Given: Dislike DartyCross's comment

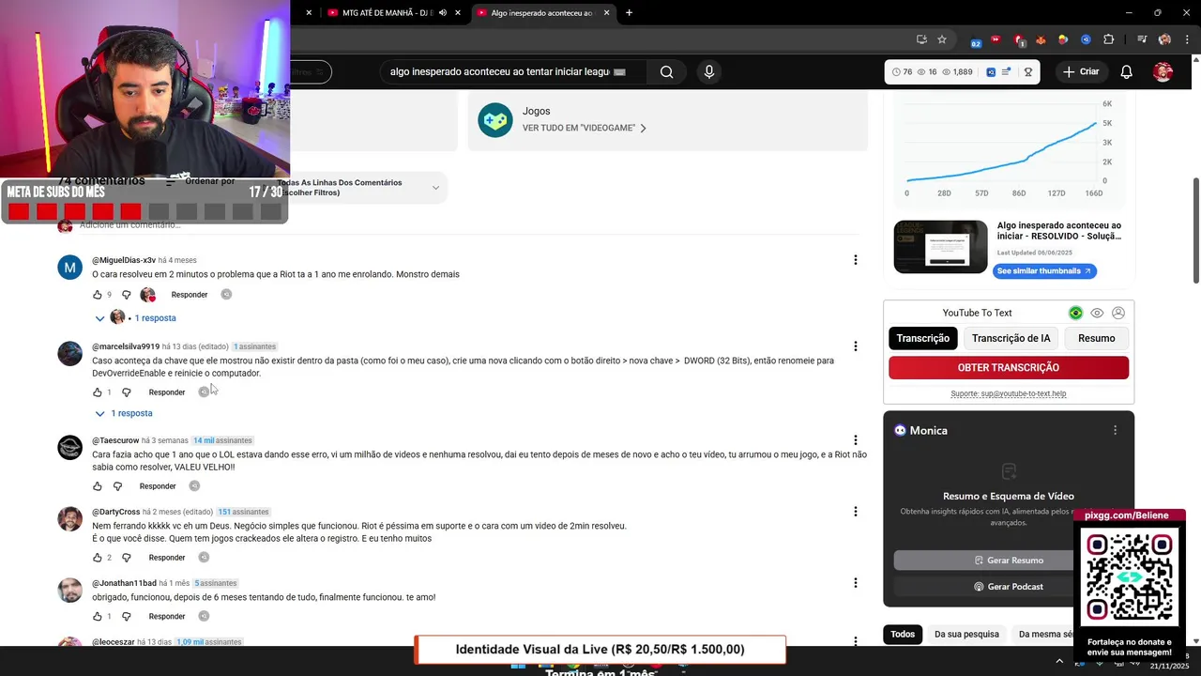Looking at the screenshot, I should (x=127, y=558).
